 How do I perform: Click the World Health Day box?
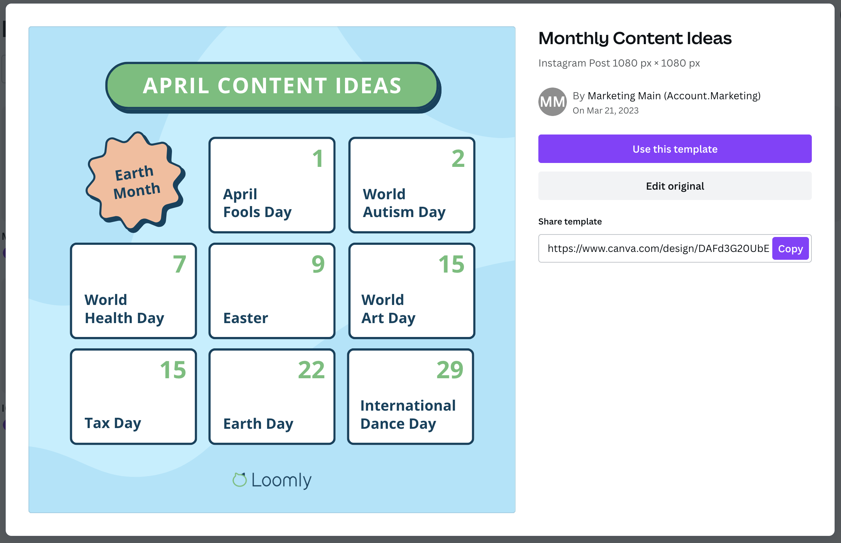pyautogui.click(x=133, y=291)
